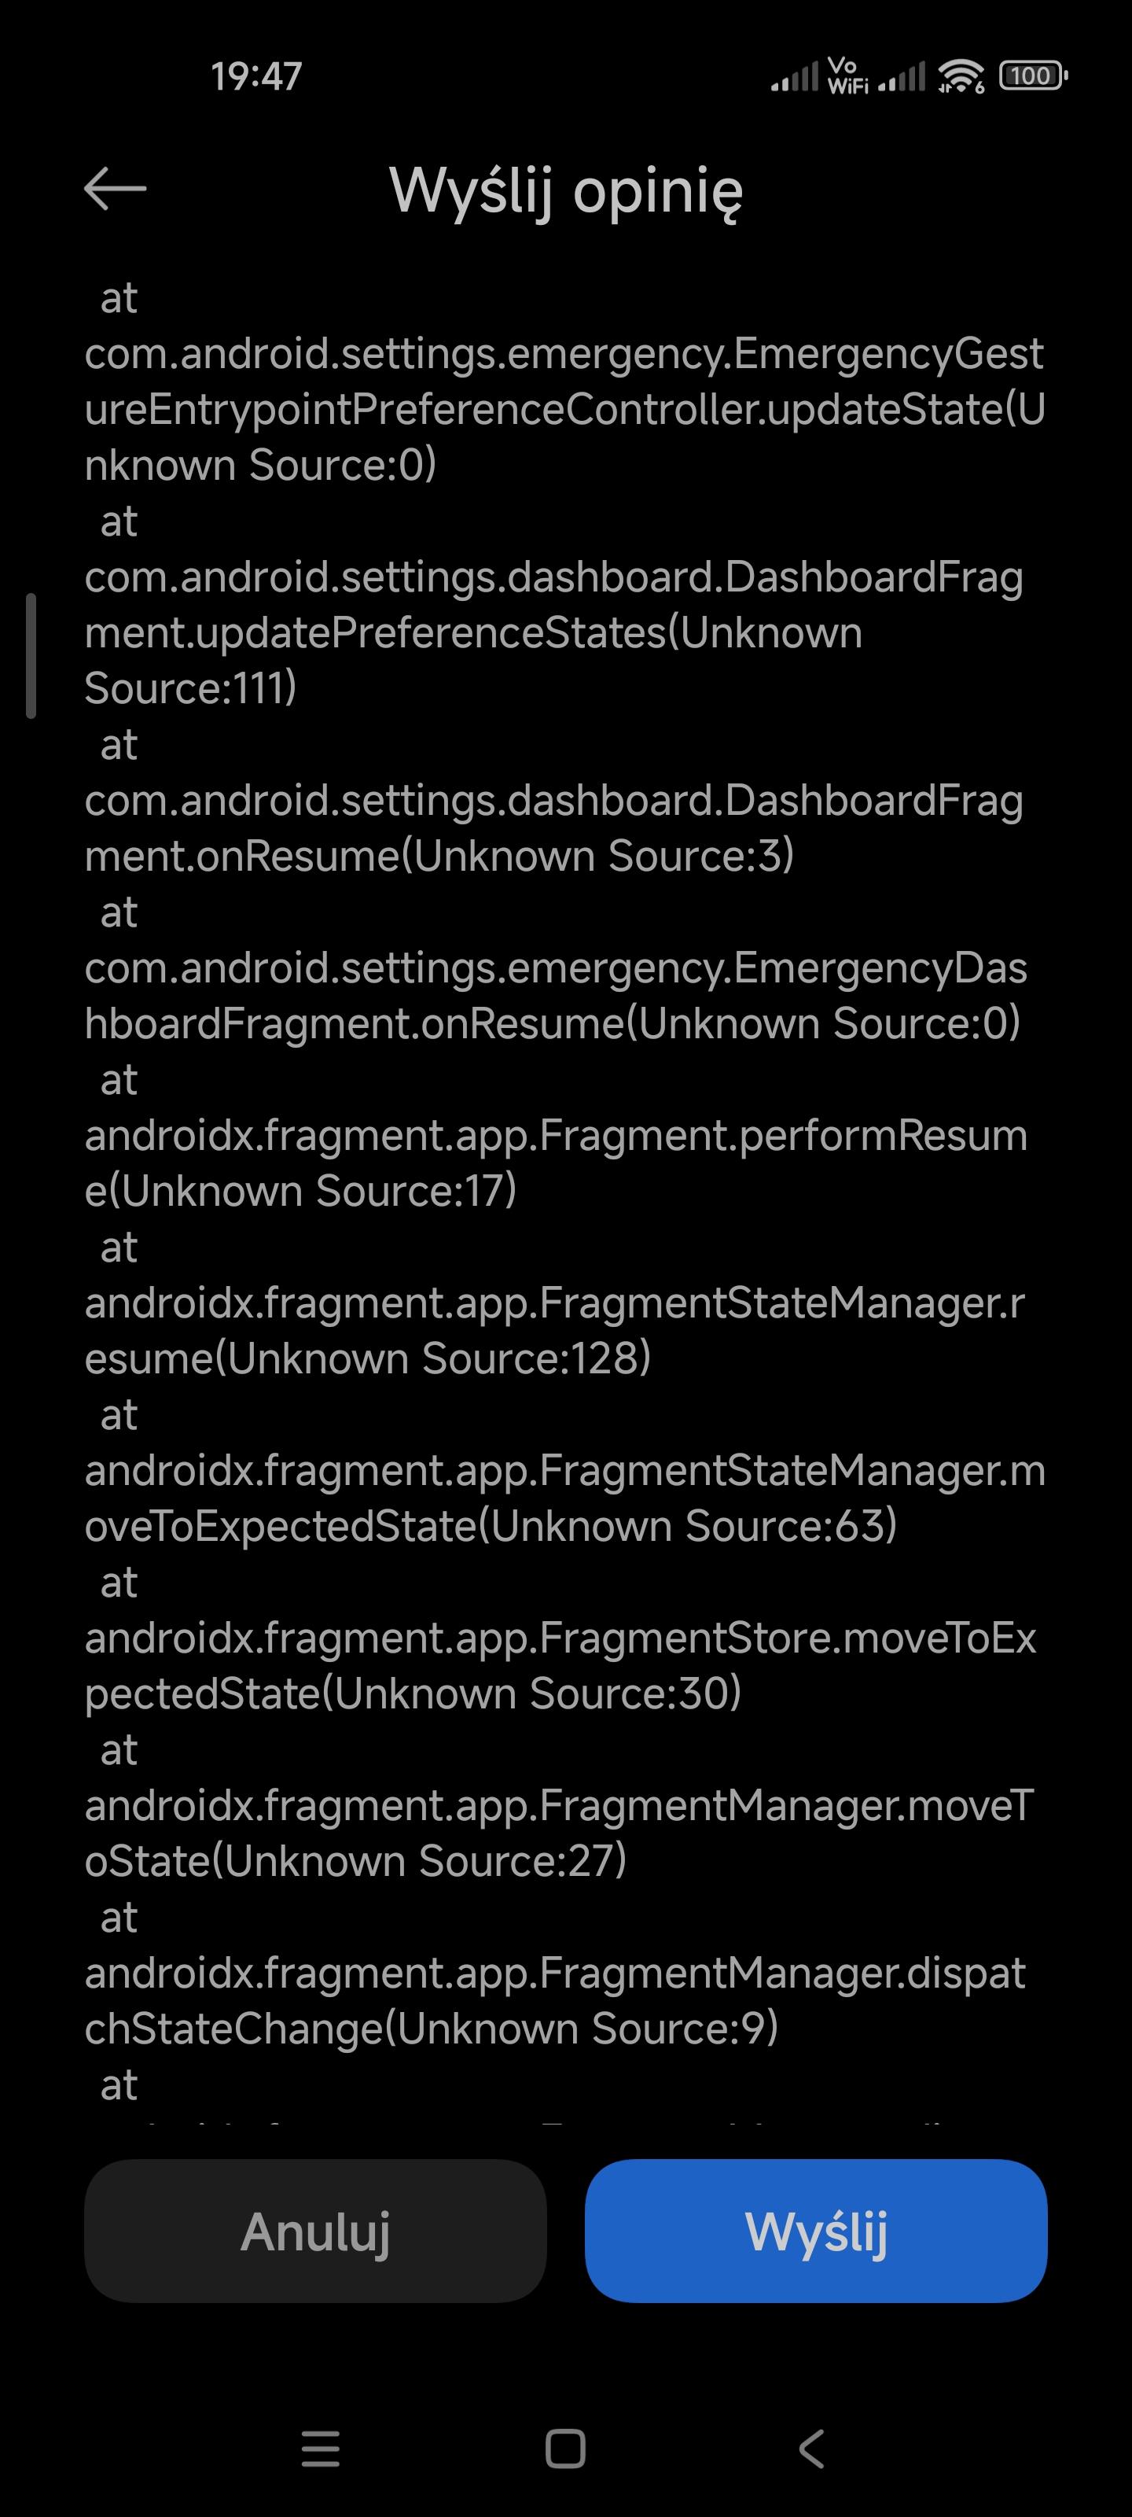This screenshot has width=1132, height=2517.
Task: Tap the FragmentStore.moveToExpectedState trace entry
Action: pyautogui.click(x=560, y=1666)
